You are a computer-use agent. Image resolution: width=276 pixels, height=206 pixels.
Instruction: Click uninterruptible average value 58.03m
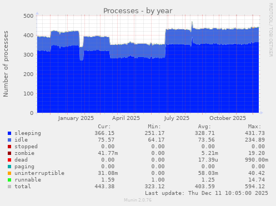click(208, 173)
